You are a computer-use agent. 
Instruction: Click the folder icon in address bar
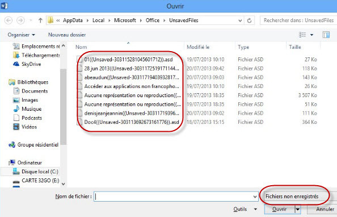pyautogui.click(x=50, y=20)
